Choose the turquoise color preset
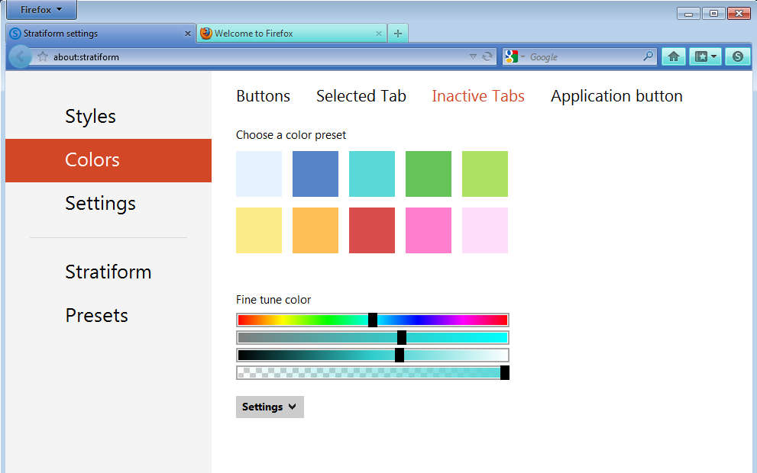Image resolution: width=757 pixels, height=473 pixels. click(372, 174)
